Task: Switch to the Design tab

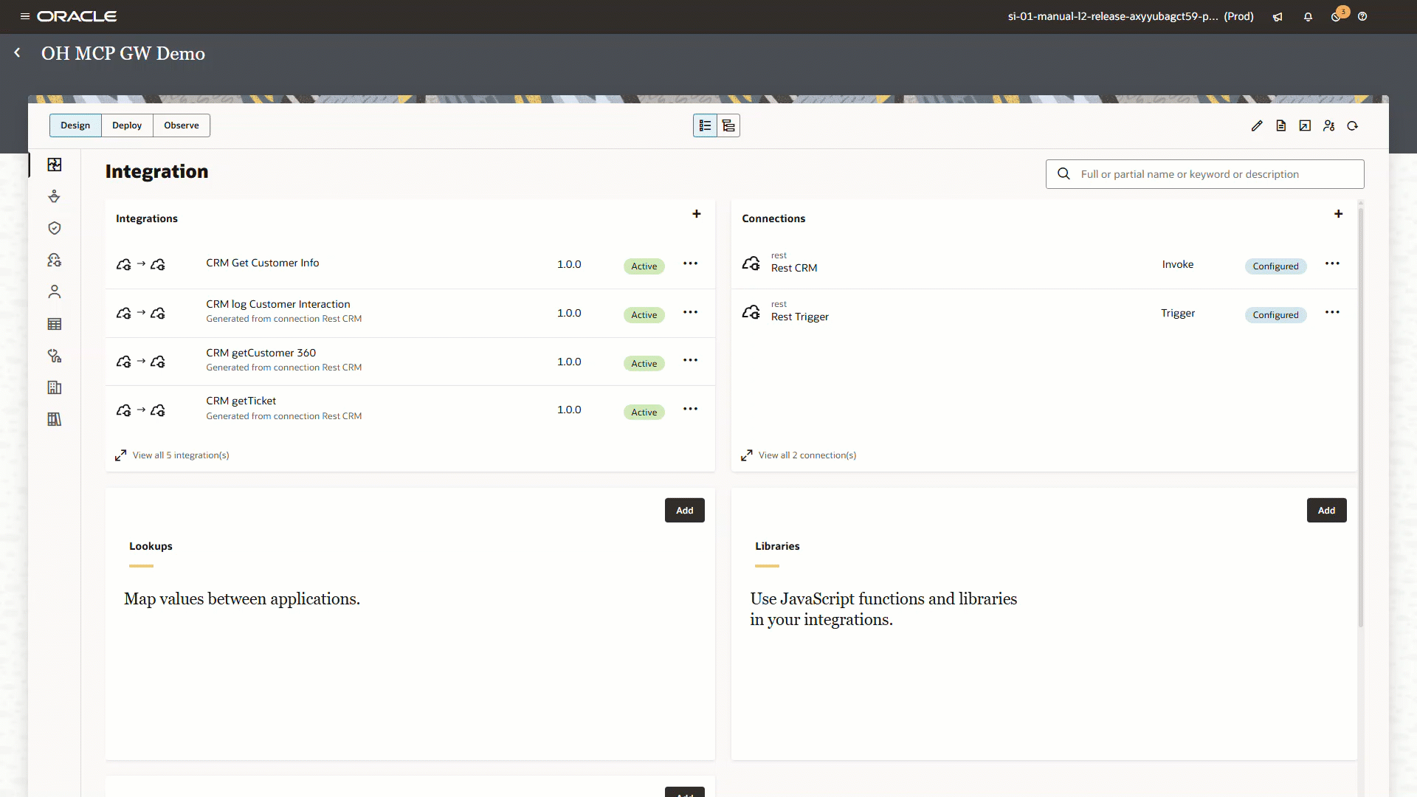Action: [x=75, y=125]
